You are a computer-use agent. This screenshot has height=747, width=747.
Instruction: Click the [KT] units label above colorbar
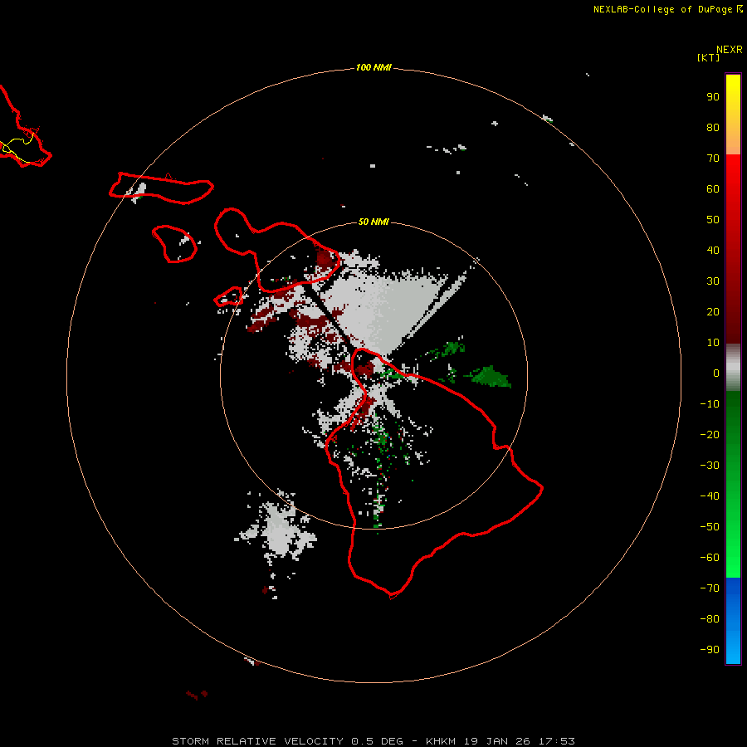[708, 57]
